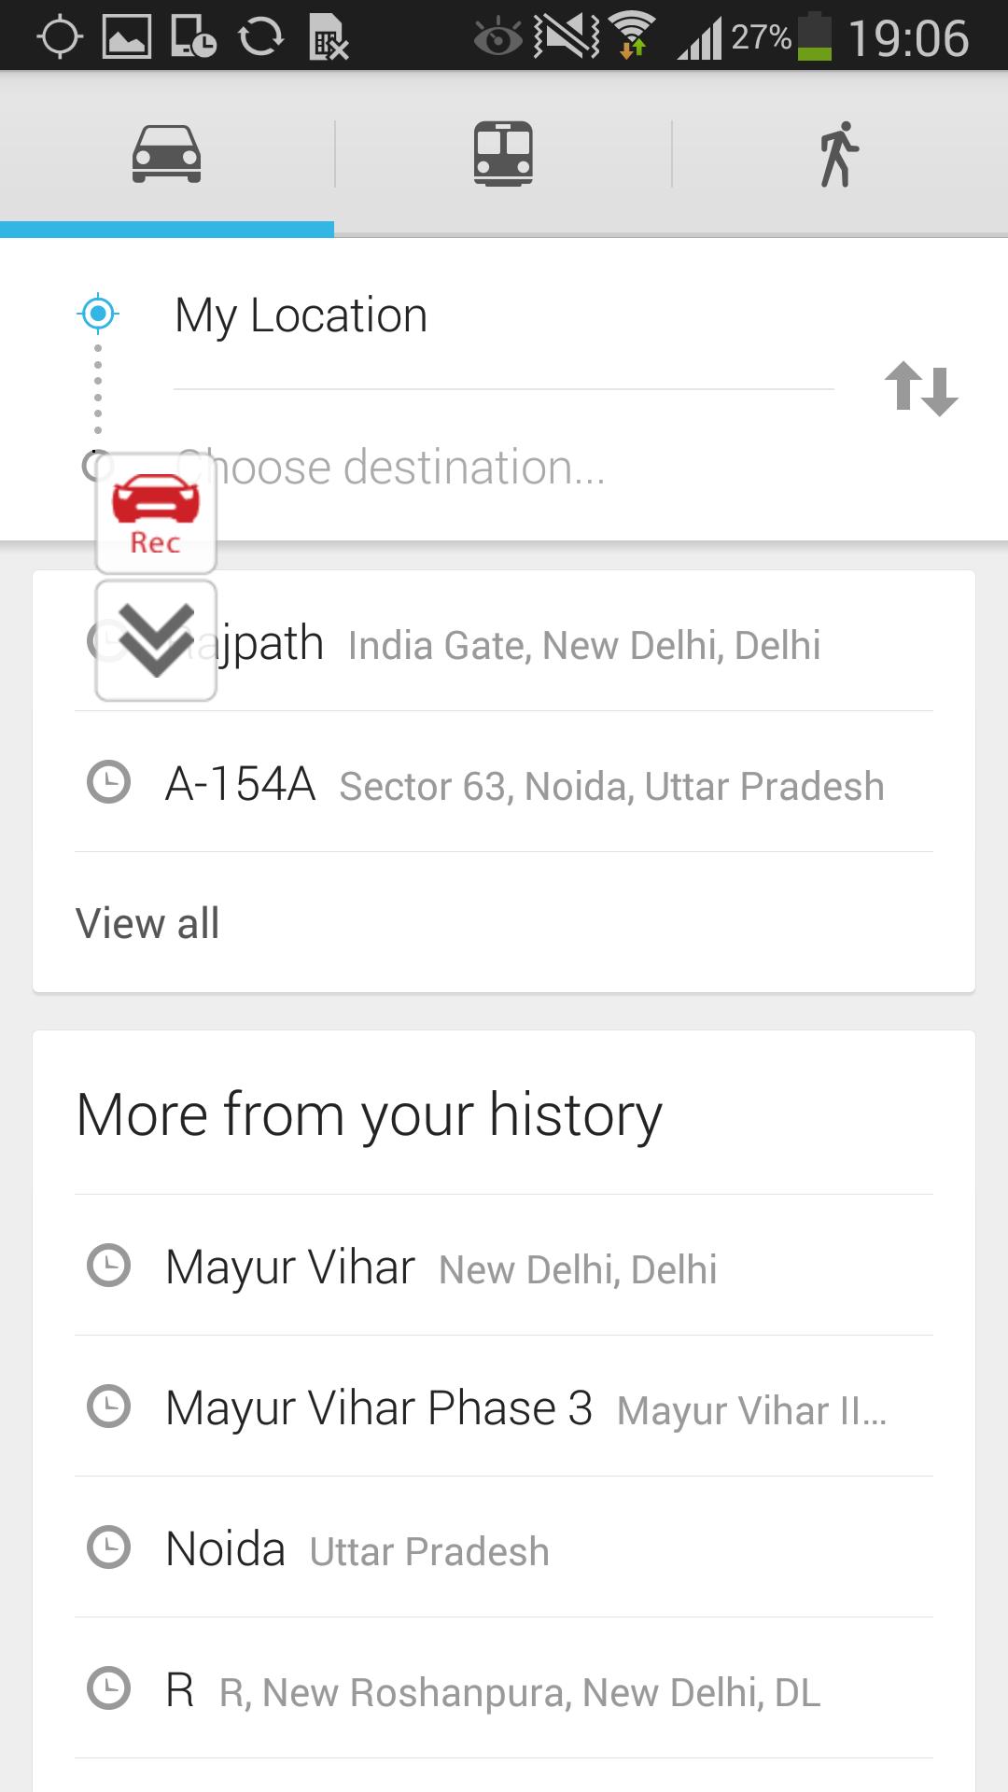Viewport: 1008px width, 1792px height.
Task: Swap start and destination arrows
Action: click(920, 388)
